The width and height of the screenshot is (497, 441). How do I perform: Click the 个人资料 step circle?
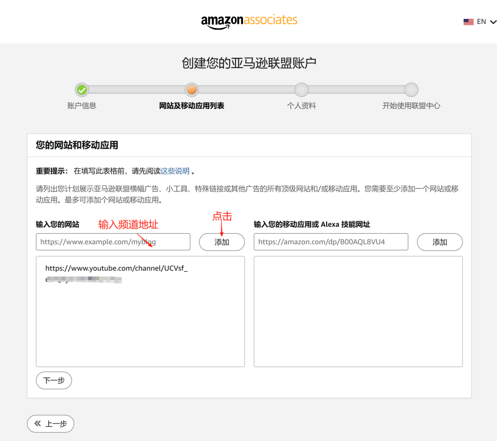coord(301,90)
